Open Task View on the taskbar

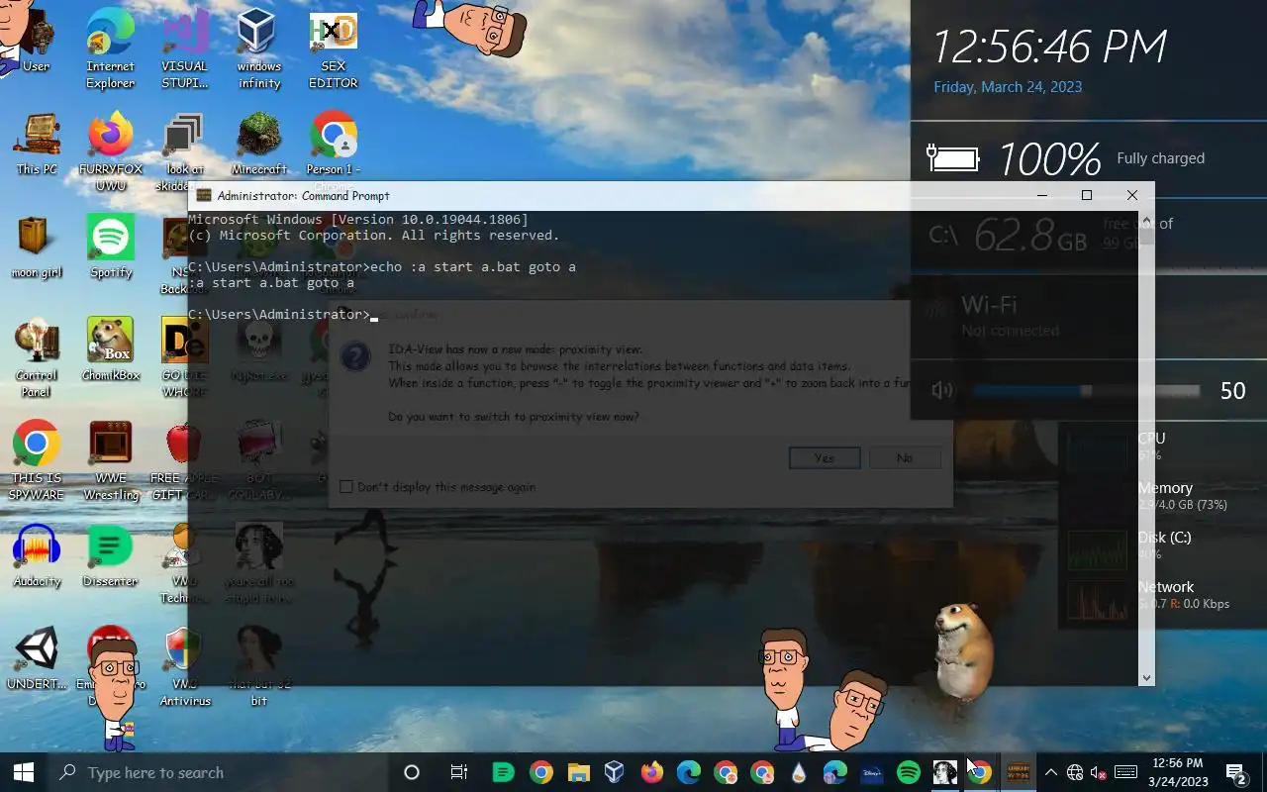pyautogui.click(x=458, y=772)
